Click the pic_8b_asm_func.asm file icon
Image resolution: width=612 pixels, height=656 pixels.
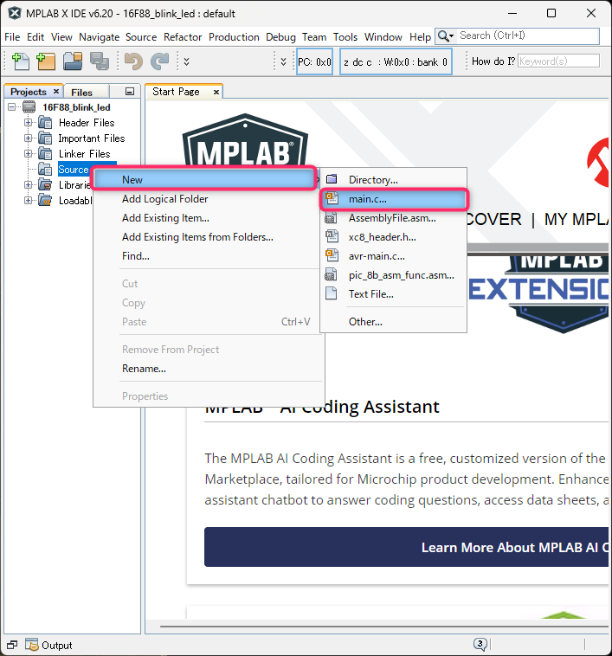coord(331,274)
